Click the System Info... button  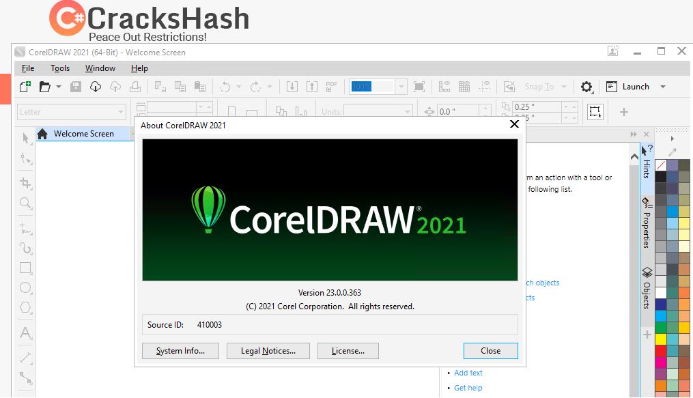(x=180, y=351)
